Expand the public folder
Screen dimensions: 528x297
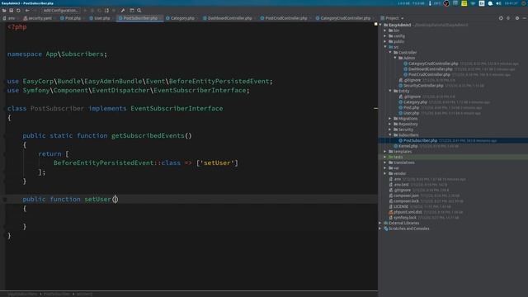385,41
